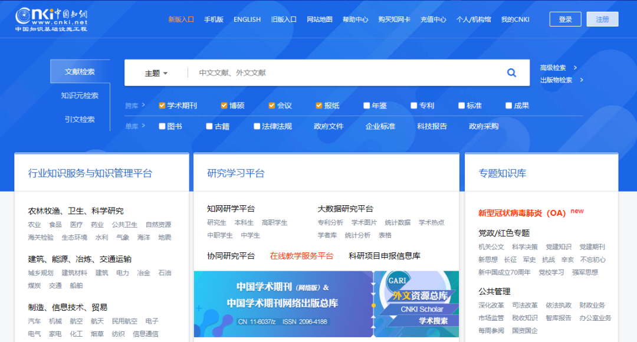
Task: Click the CNKI logo in header
Action: (51, 19)
